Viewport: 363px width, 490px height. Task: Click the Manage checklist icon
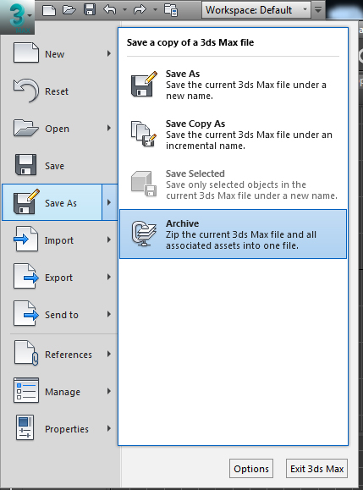[26, 390]
